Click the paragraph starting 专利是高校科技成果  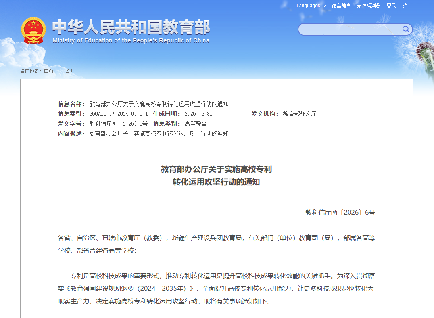(216, 288)
